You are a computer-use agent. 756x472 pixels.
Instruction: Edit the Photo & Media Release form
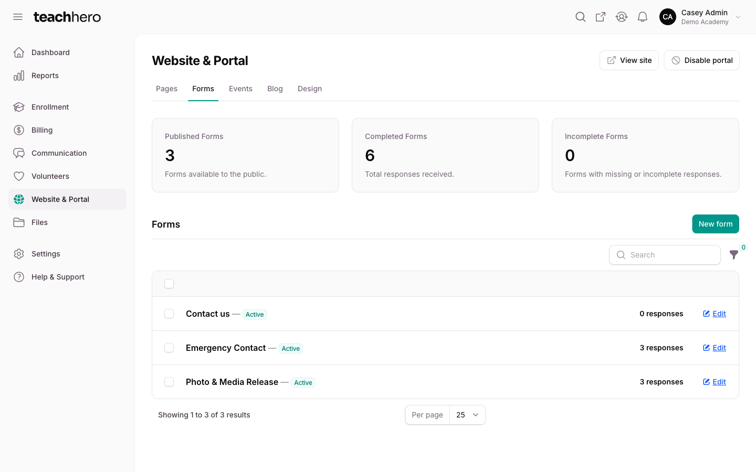pos(715,382)
